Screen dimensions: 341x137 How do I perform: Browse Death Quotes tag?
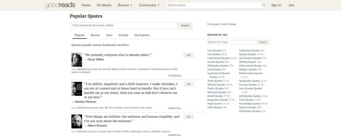215,96
